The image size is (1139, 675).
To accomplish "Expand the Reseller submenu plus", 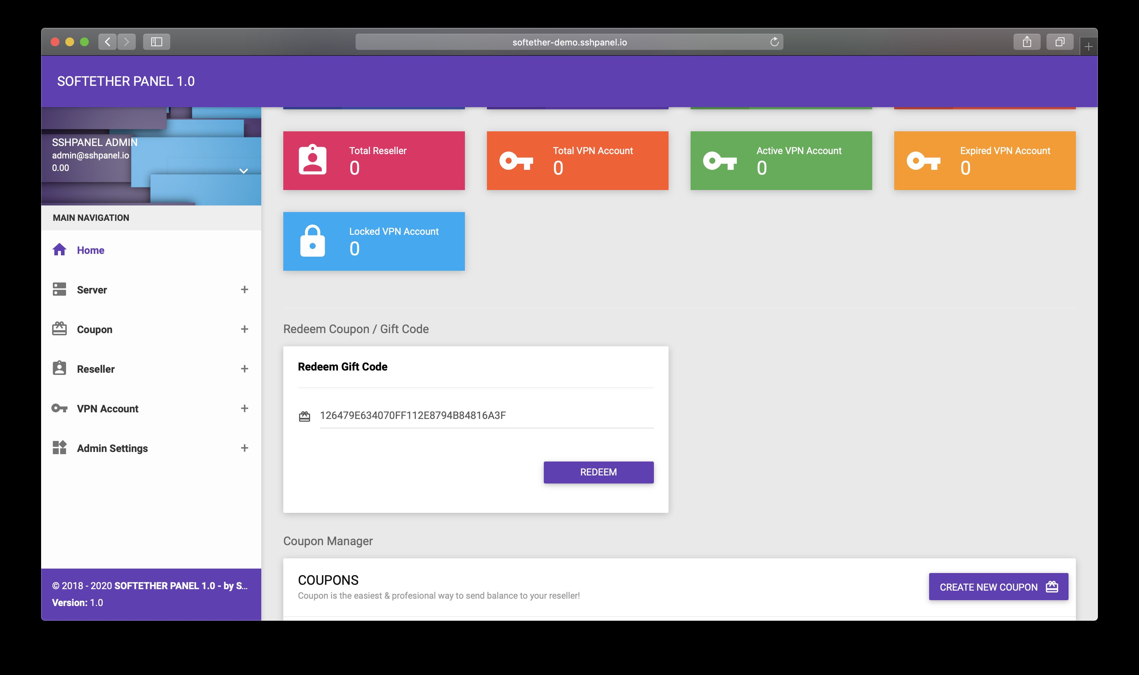I will click(244, 368).
